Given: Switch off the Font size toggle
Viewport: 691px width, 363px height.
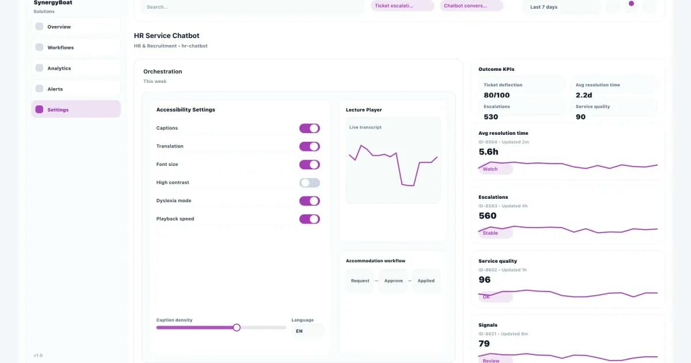Looking at the screenshot, I should (x=309, y=165).
